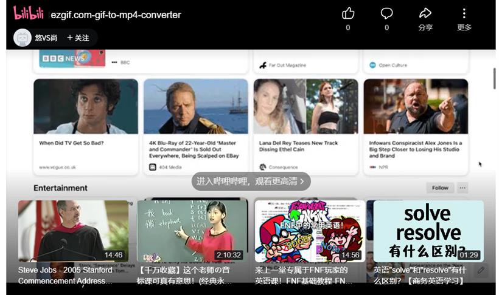This screenshot has height=295, width=499.
Task: Click Alex Jones article thumbnail
Action: (x=416, y=106)
